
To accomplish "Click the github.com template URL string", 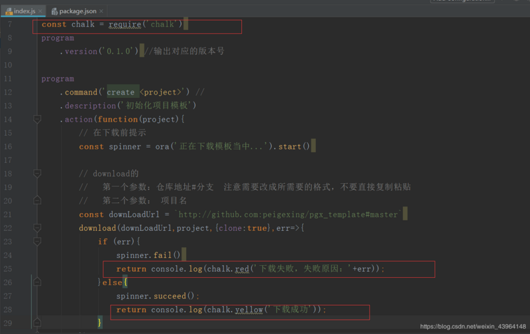I will [x=288, y=214].
